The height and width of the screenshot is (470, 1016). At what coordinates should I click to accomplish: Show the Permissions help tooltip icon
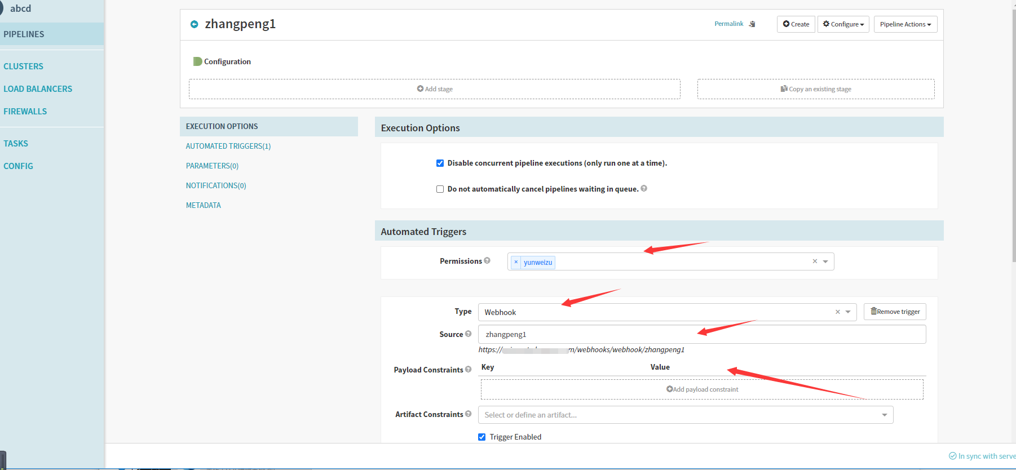click(x=487, y=260)
